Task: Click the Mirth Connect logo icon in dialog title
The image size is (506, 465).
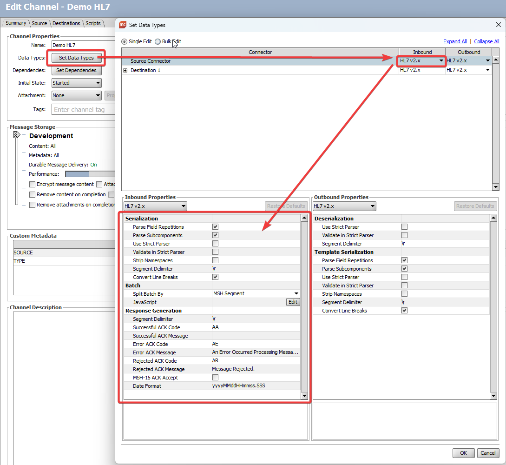Action: [x=123, y=25]
